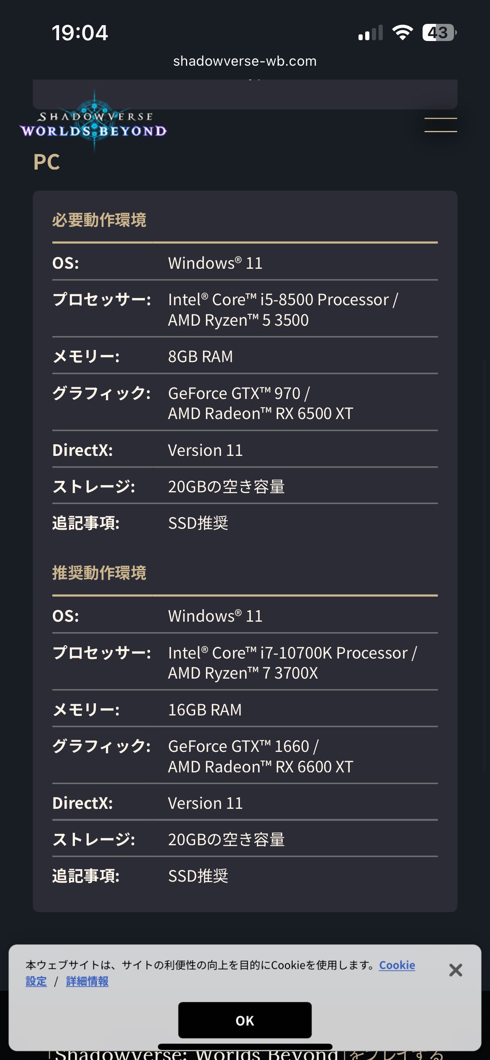The width and height of the screenshot is (490, 1060).
Task: Tap the 19:04 clock in status bar
Action: (80, 33)
